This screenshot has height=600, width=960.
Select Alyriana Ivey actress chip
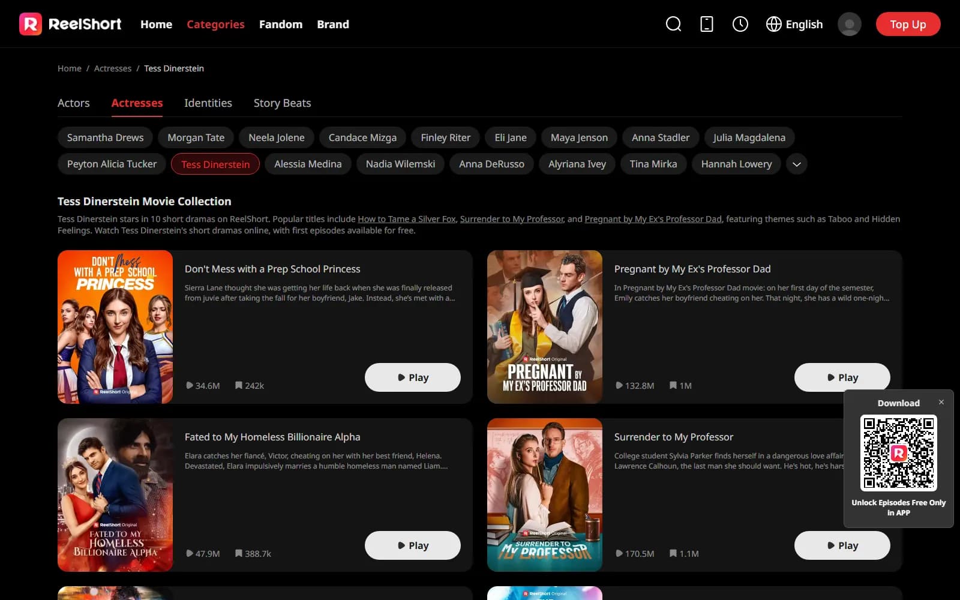(577, 164)
